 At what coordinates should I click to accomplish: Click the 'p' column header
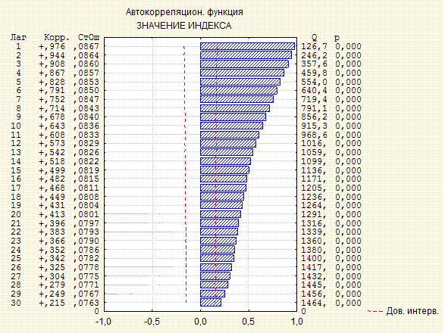pyautogui.click(x=337, y=38)
